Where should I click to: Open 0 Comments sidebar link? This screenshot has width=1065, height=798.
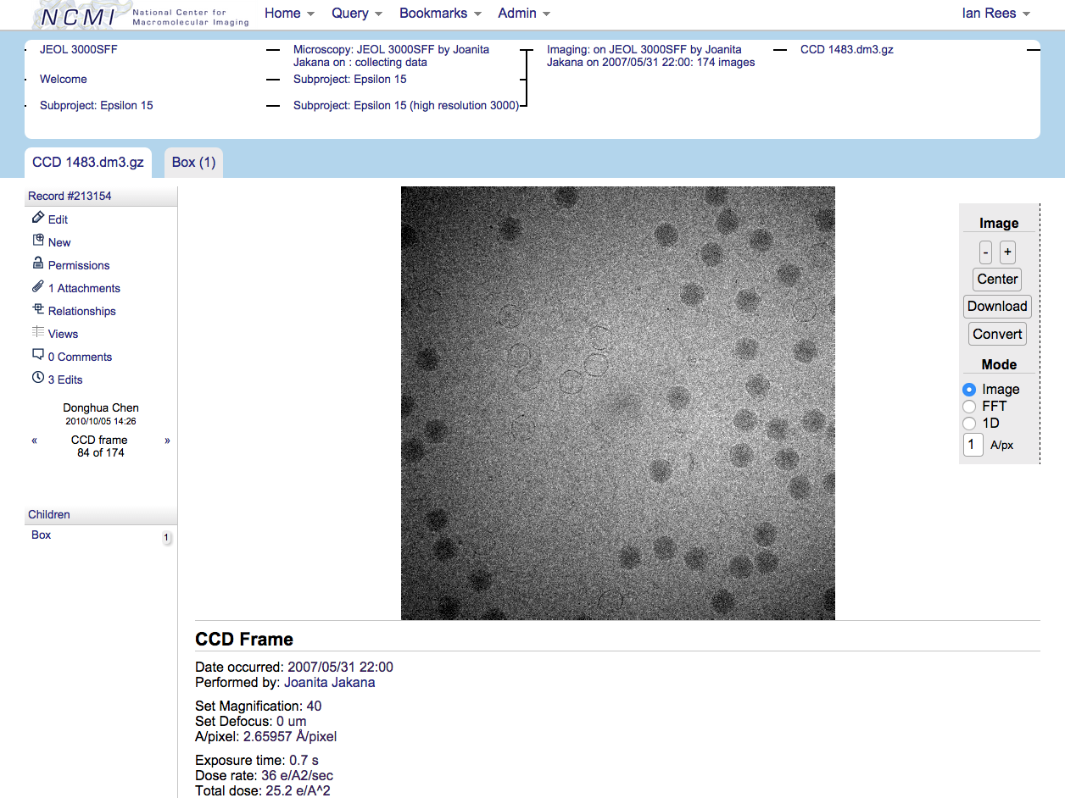point(80,357)
